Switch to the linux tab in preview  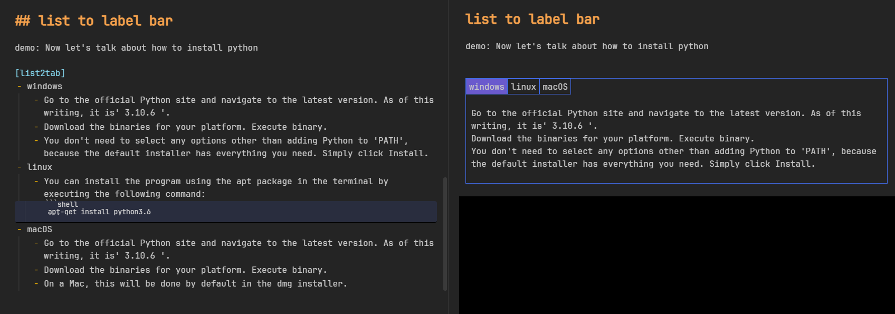pyautogui.click(x=523, y=87)
